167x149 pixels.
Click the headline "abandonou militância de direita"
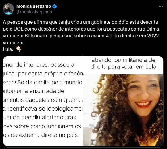(x=123, y=63)
